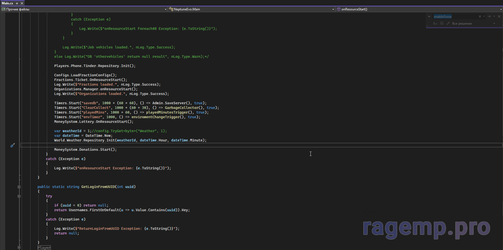Viewport: 503px width, 250px height.
Task: Clear the enableSnow search text
Action: pos(480,16)
